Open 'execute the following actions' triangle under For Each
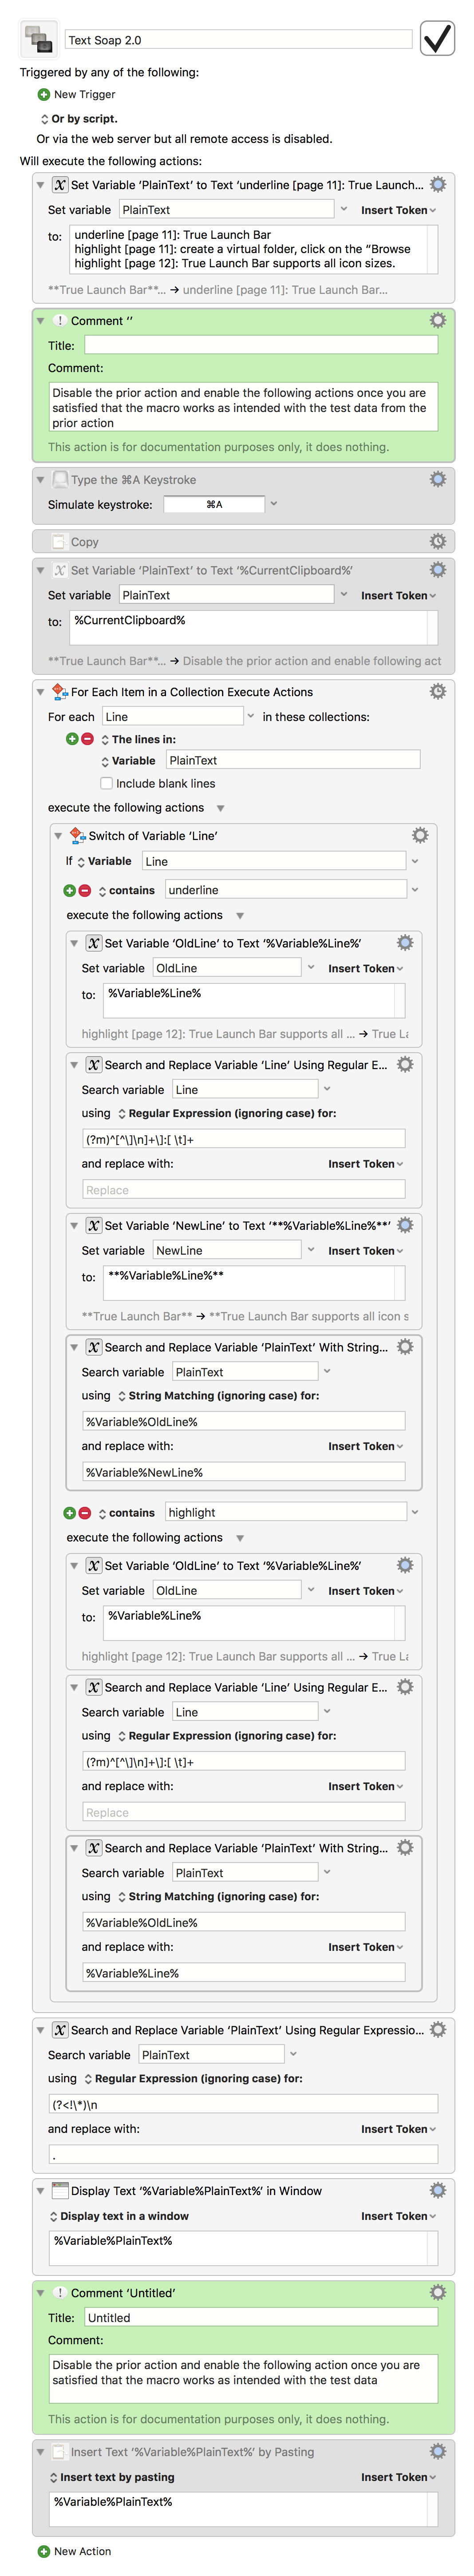 [x=221, y=808]
